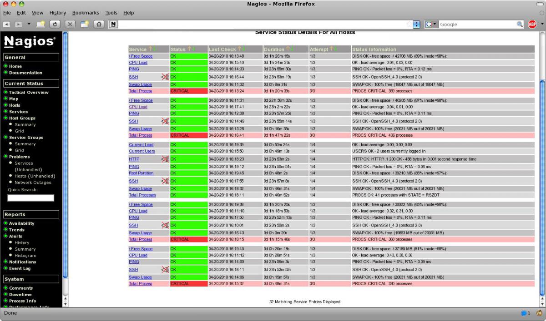Image resolution: width=546 pixels, height=321 pixels.
Task: Open the Current Users service link
Action: click(142, 151)
